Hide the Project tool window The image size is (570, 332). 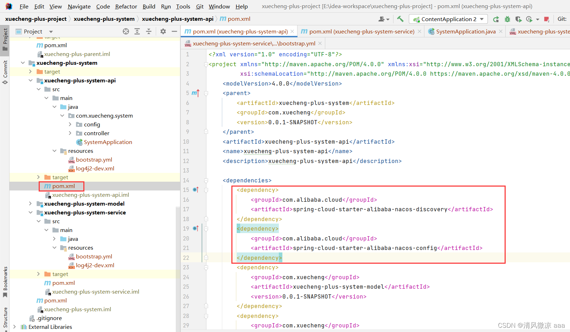pos(174,31)
